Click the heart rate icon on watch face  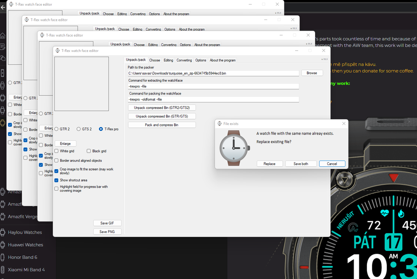pyautogui.click(x=385, y=213)
